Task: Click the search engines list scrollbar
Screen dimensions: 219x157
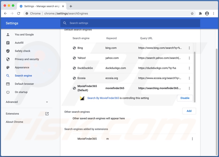Action: coord(195,77)
